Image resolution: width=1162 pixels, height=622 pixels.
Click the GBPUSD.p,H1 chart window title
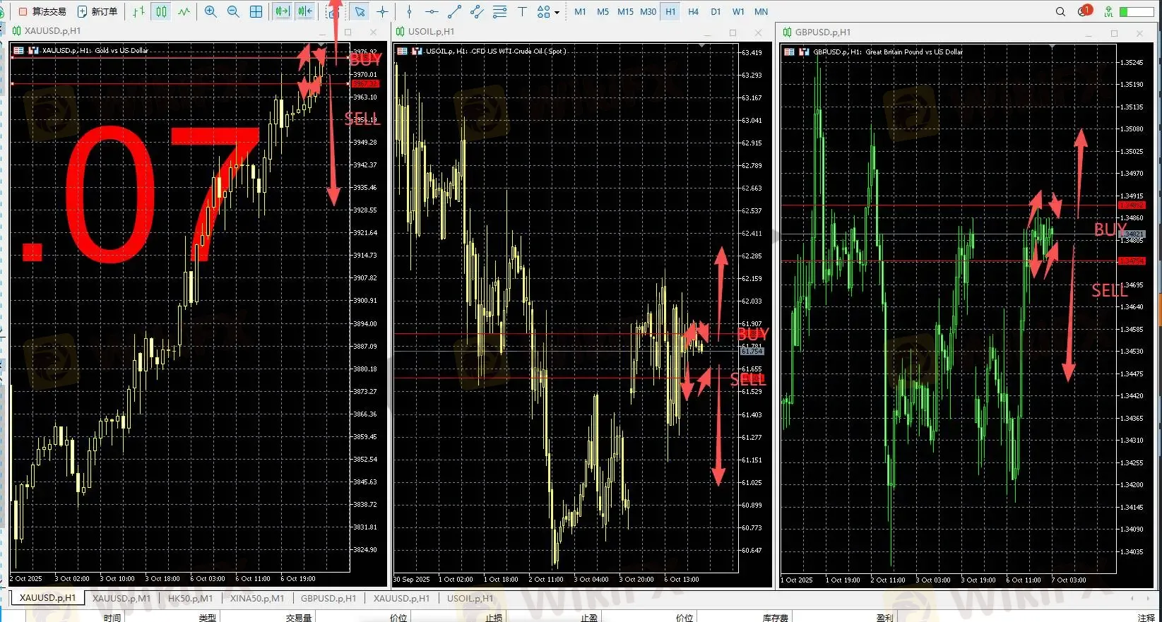click(x=823, y=32)
